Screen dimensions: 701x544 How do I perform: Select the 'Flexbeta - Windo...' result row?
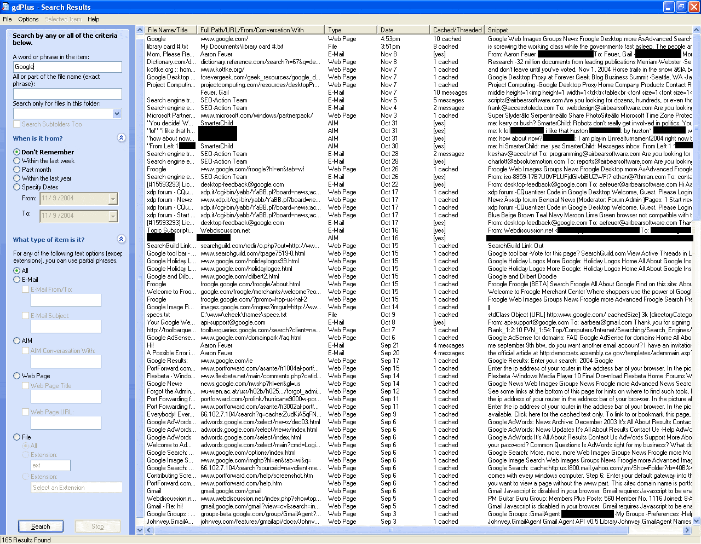(x=418, y=376)
